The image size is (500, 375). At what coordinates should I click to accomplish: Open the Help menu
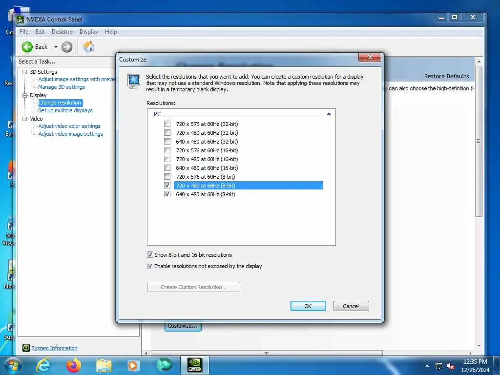click(x=111, y=32)
